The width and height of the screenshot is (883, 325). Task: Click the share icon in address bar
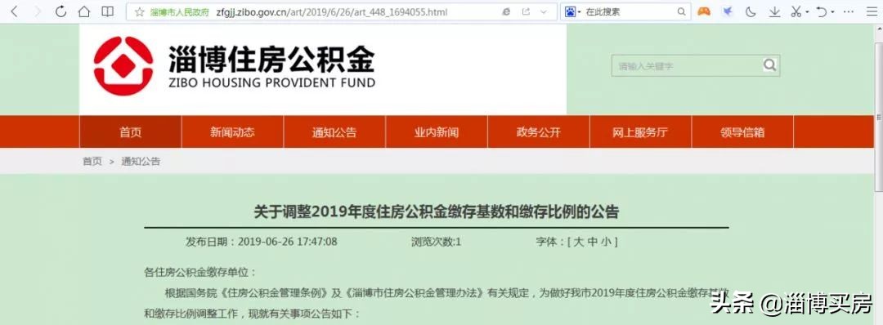pos(526,11)
